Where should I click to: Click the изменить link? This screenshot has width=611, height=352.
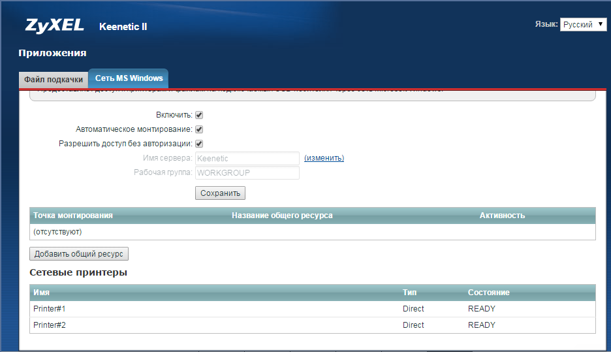(324, 158)
